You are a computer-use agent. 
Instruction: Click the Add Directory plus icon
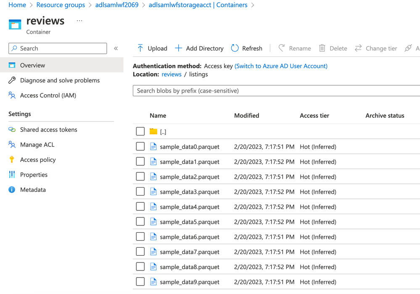[x=179, y=48]
